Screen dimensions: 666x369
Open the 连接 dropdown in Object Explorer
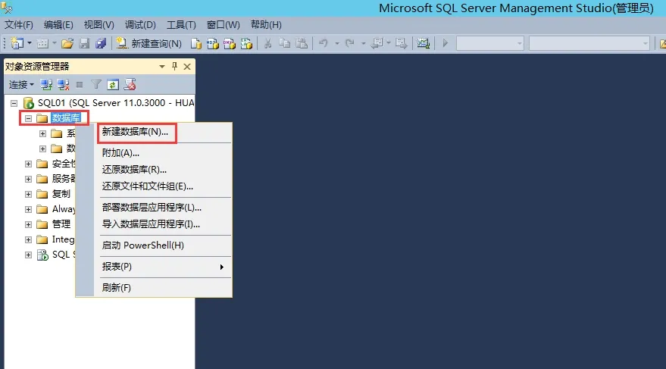pyautogui.click(x=21, y=85)
